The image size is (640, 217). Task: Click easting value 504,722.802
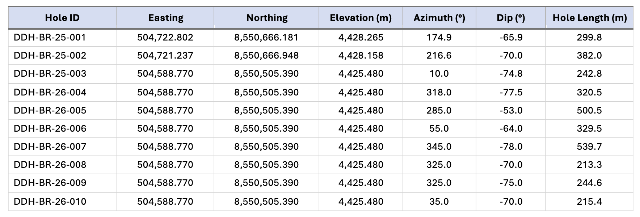165,37
